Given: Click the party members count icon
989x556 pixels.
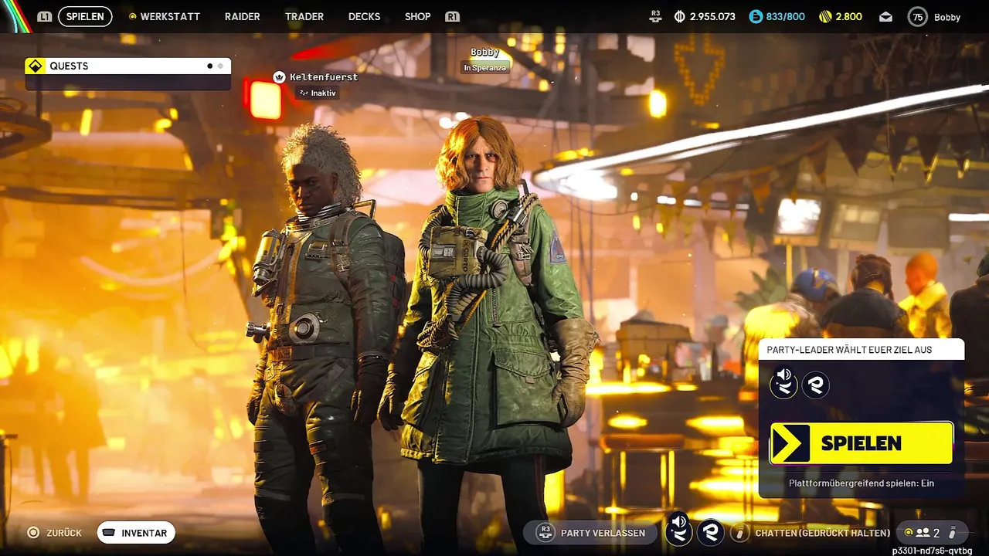Looking at the screenshot, I should [x=922, y=533].
